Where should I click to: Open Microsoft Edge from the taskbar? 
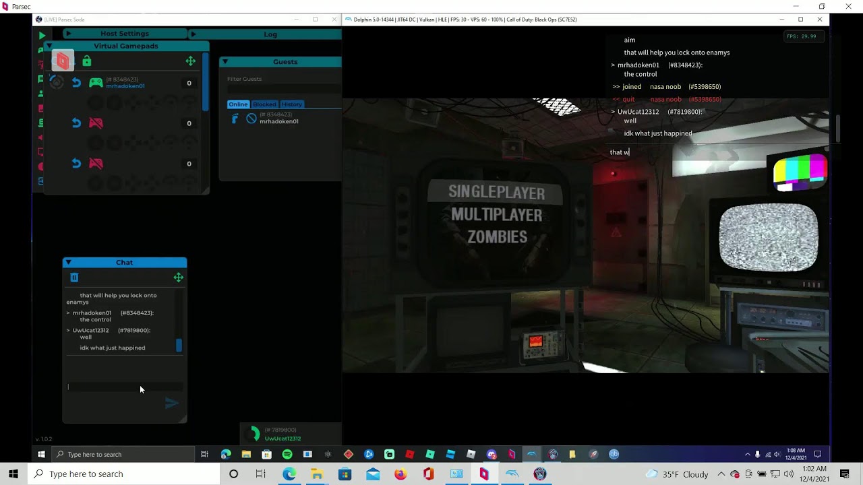point(289,474)
